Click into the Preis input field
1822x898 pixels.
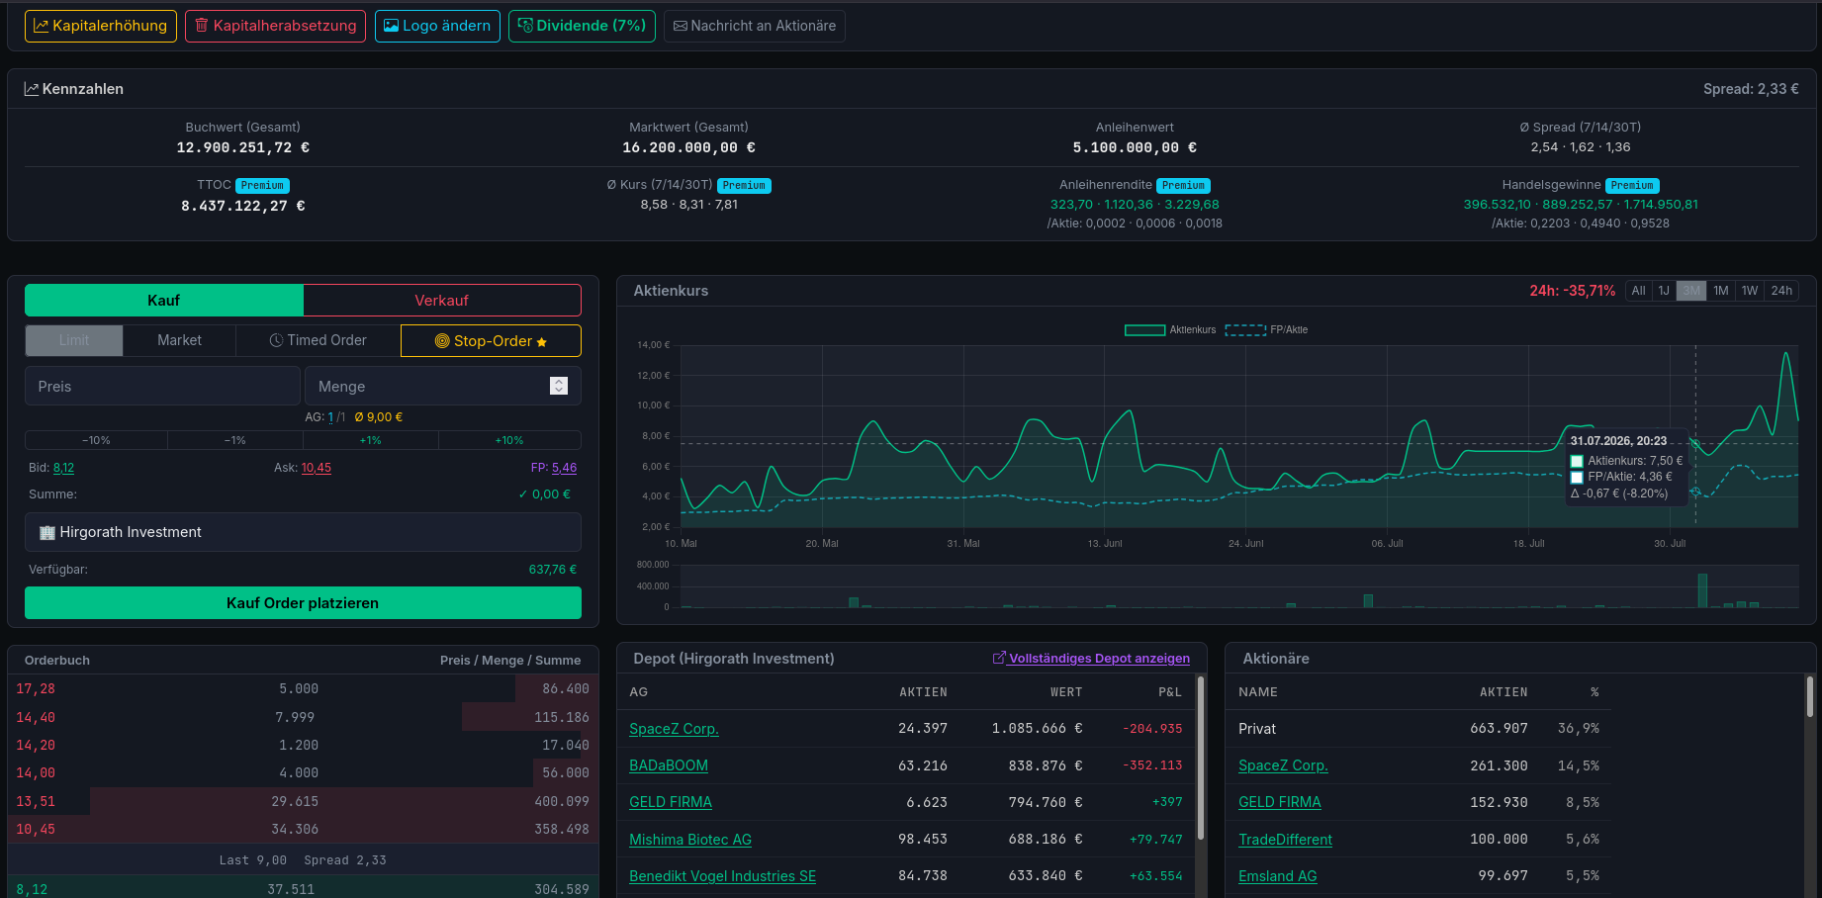[x=162, y=387]
